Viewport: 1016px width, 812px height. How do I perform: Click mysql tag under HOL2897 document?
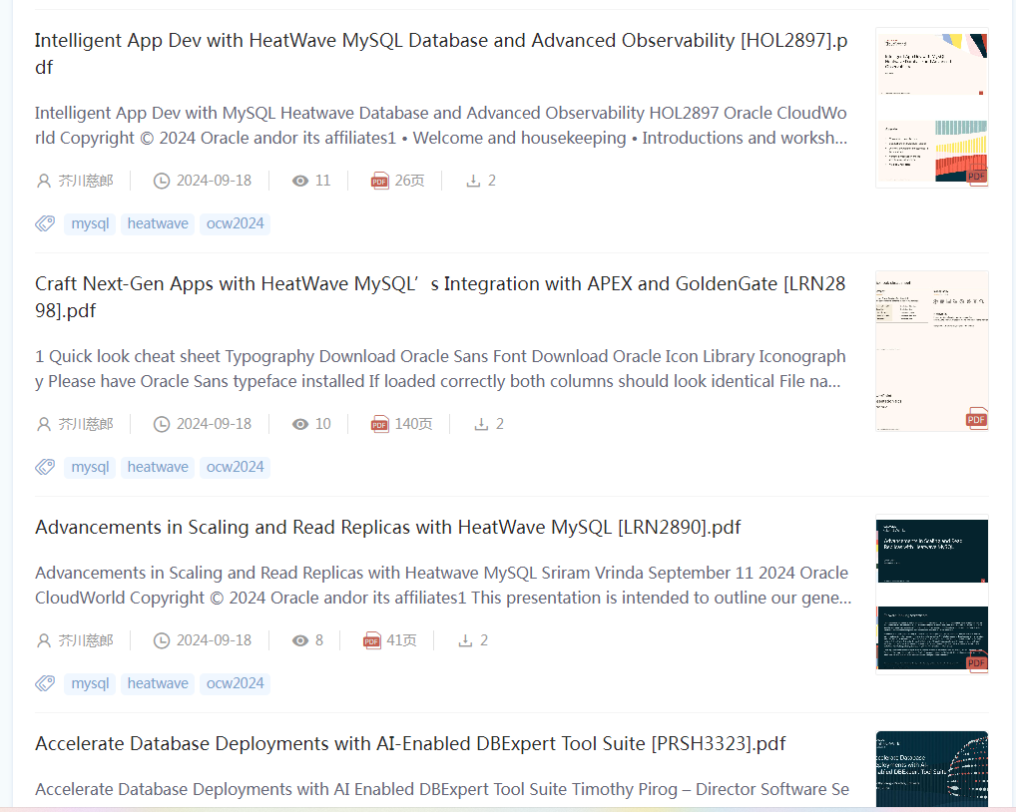pos(90,224)
